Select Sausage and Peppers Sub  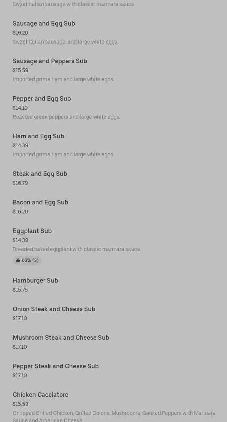(50, 61)
